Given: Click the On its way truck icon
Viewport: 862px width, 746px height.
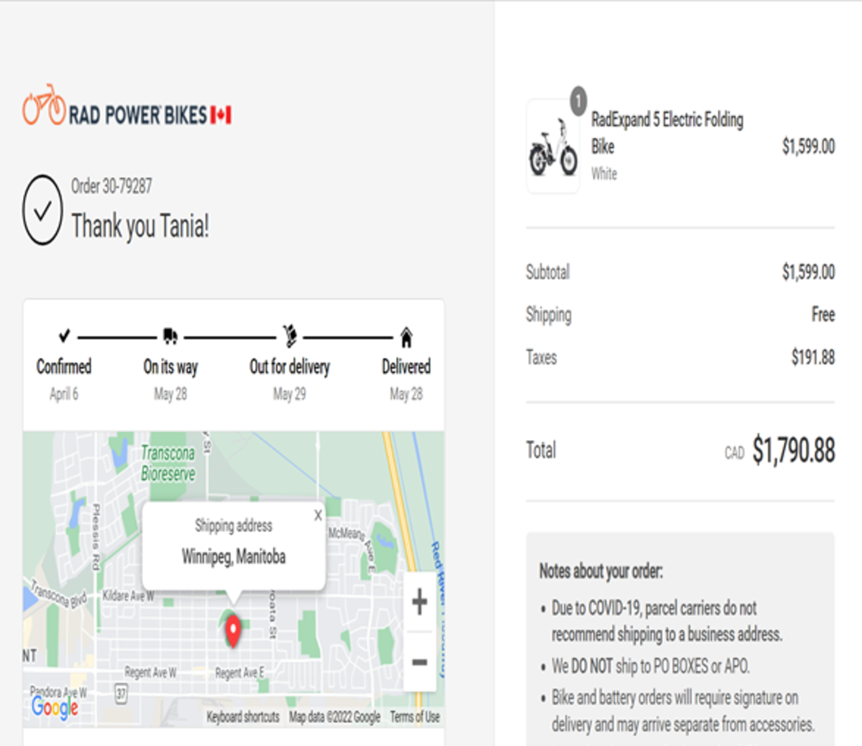Looking at the screenshot, I should 170,337.
